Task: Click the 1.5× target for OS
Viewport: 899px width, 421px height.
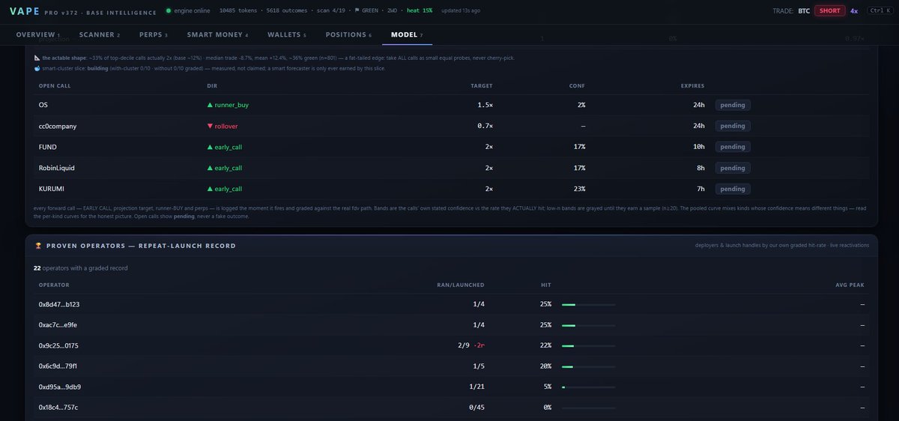Action: (485, 105)
